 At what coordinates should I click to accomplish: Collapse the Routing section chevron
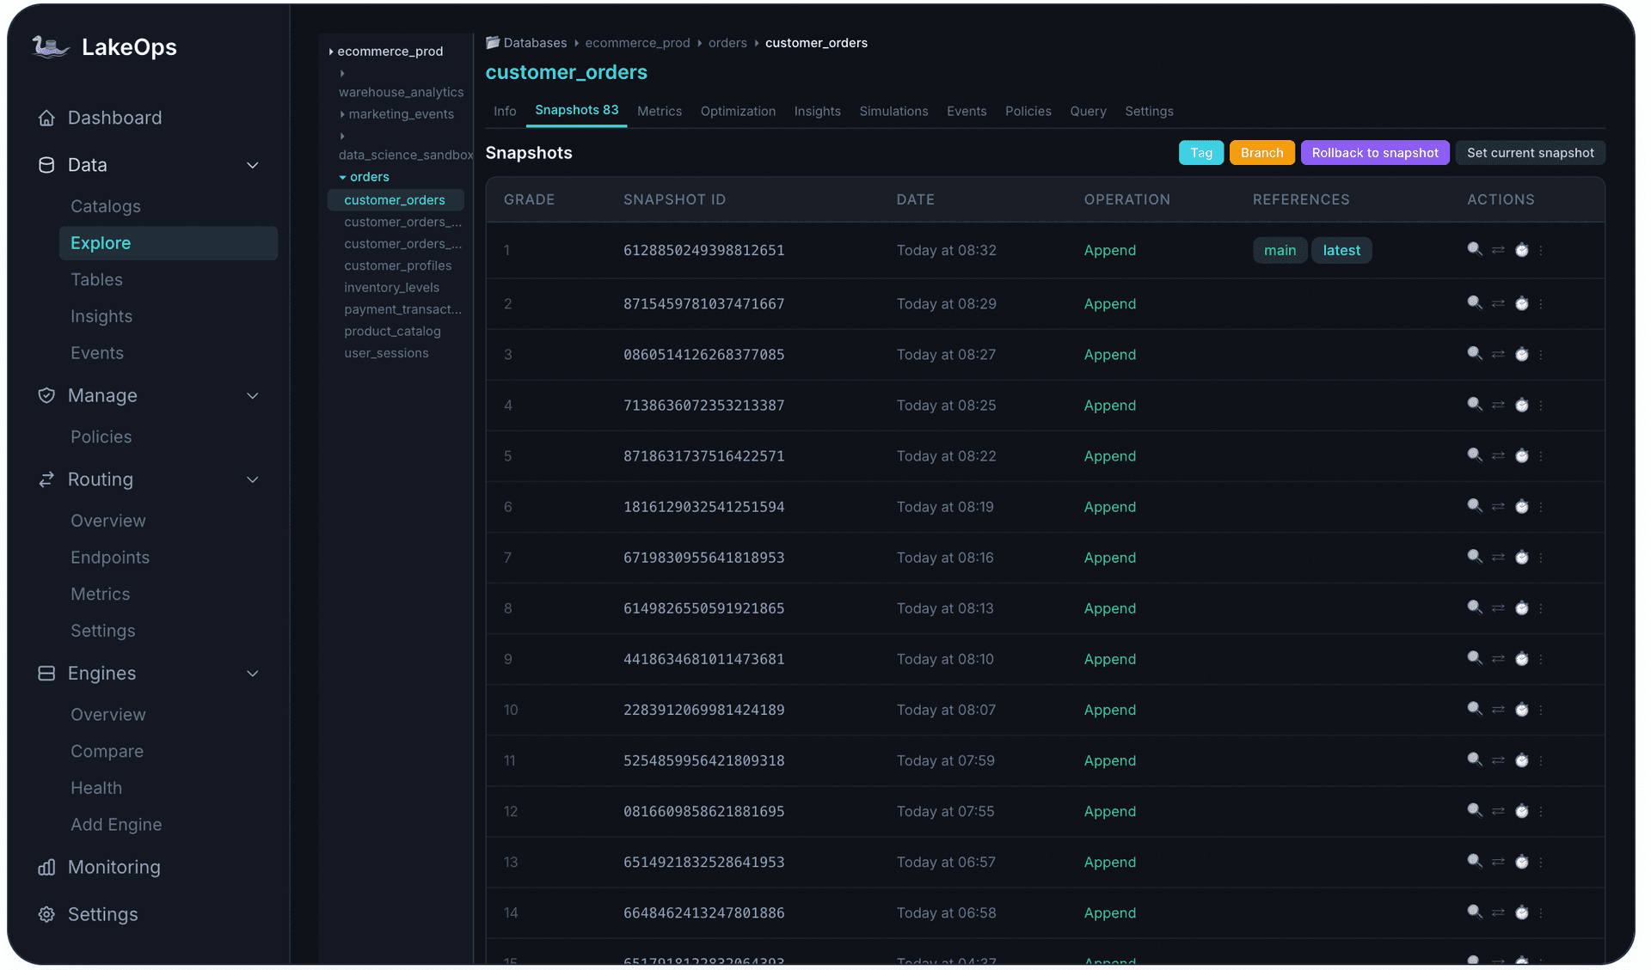tap(253, 479)
